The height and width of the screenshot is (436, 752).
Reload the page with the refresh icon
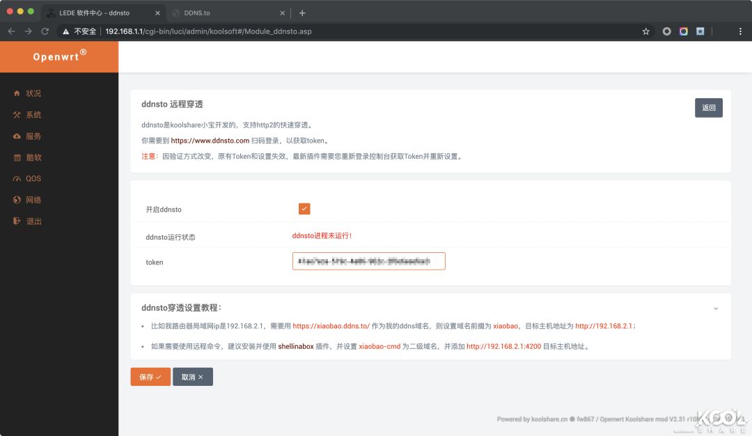(45, 31)
